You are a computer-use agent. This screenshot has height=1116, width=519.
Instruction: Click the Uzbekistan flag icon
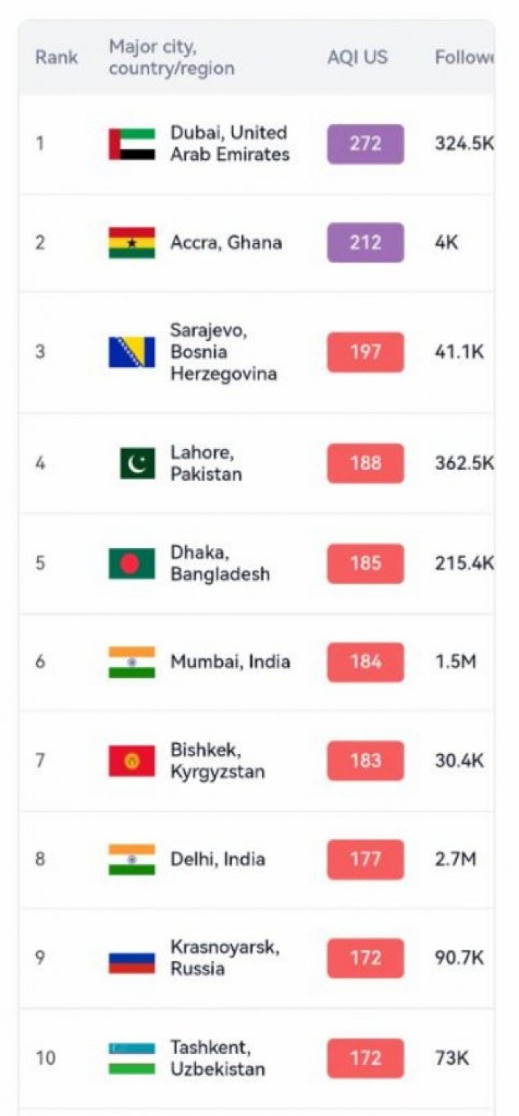pyautogui.click(x=131, y=1058)
